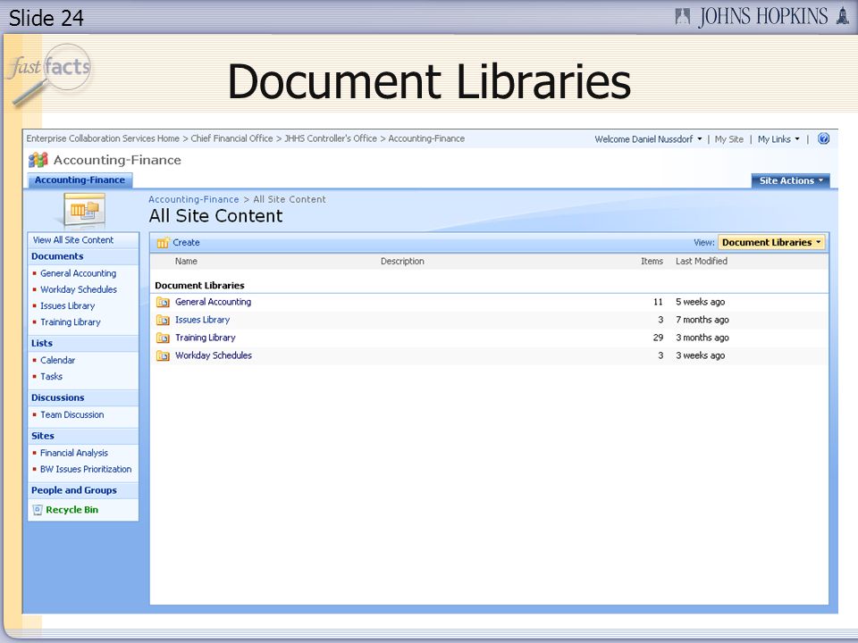Click the '7 months ago' modified value
Image resolution: width=858 pixels, height=643 pixels.
tap(702, 320)
